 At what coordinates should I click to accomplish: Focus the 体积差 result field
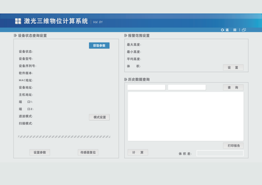[220, 153]
